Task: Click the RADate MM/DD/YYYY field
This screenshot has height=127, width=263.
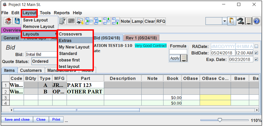Action: pyautogui.click(x=223, y=46)
